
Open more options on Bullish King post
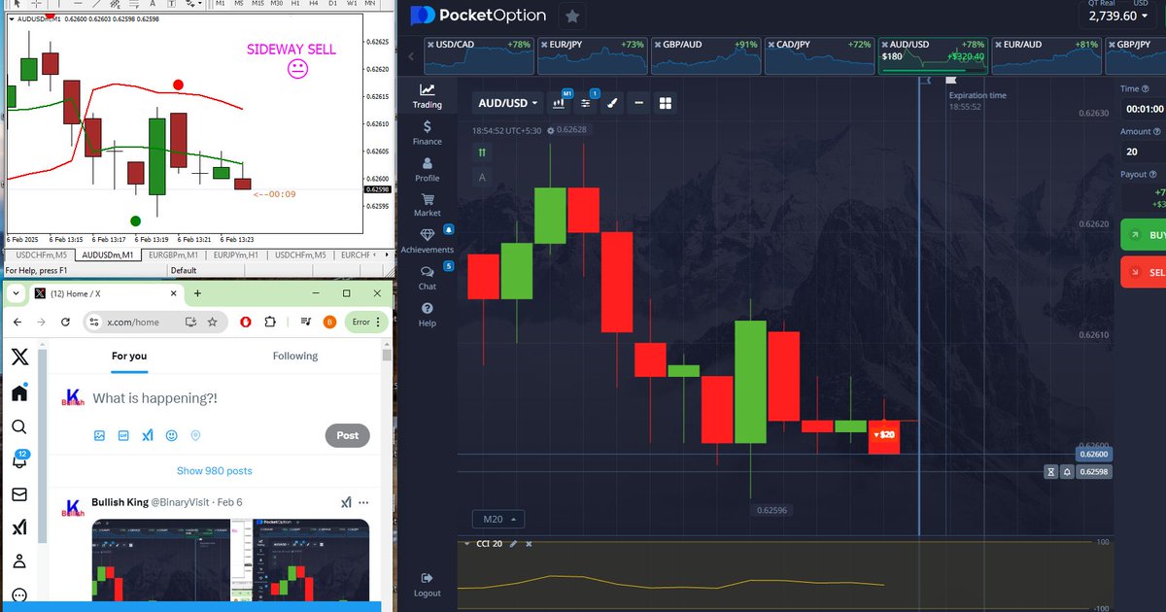pyautogui.click(x=363, y=502)
